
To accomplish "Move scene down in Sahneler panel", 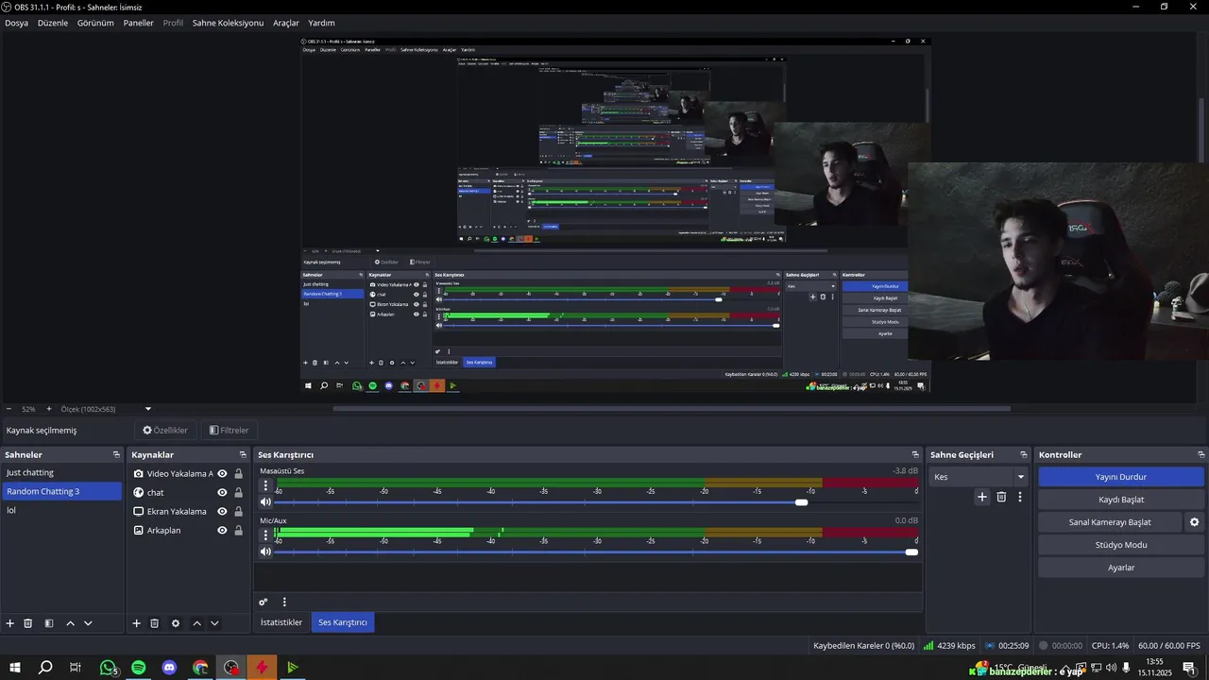I will pos(88,623).
